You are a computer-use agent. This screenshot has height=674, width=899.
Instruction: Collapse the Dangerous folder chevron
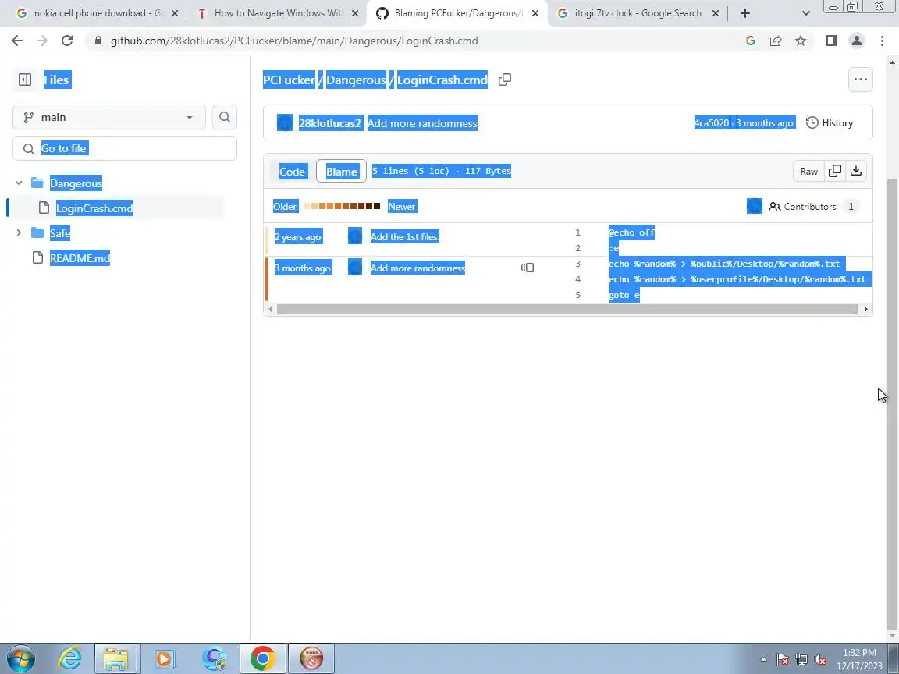pyautogui.click(x=19, y=183)
